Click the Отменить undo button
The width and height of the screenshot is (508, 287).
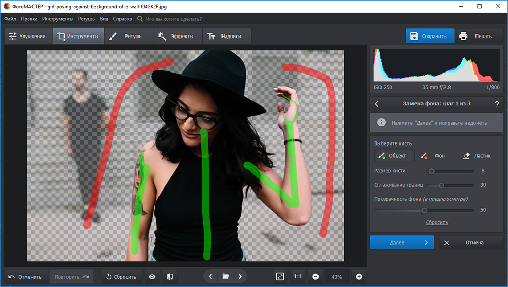point(26,277)
